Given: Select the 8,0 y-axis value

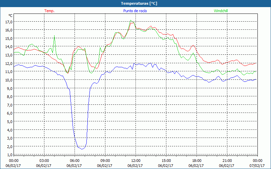Looking at the screenshot, I should click(x=9, y=97).
